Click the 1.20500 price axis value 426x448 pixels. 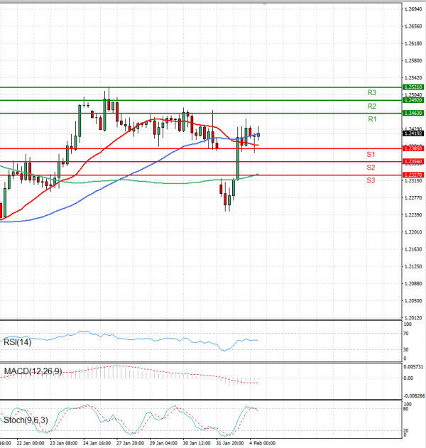413,301
